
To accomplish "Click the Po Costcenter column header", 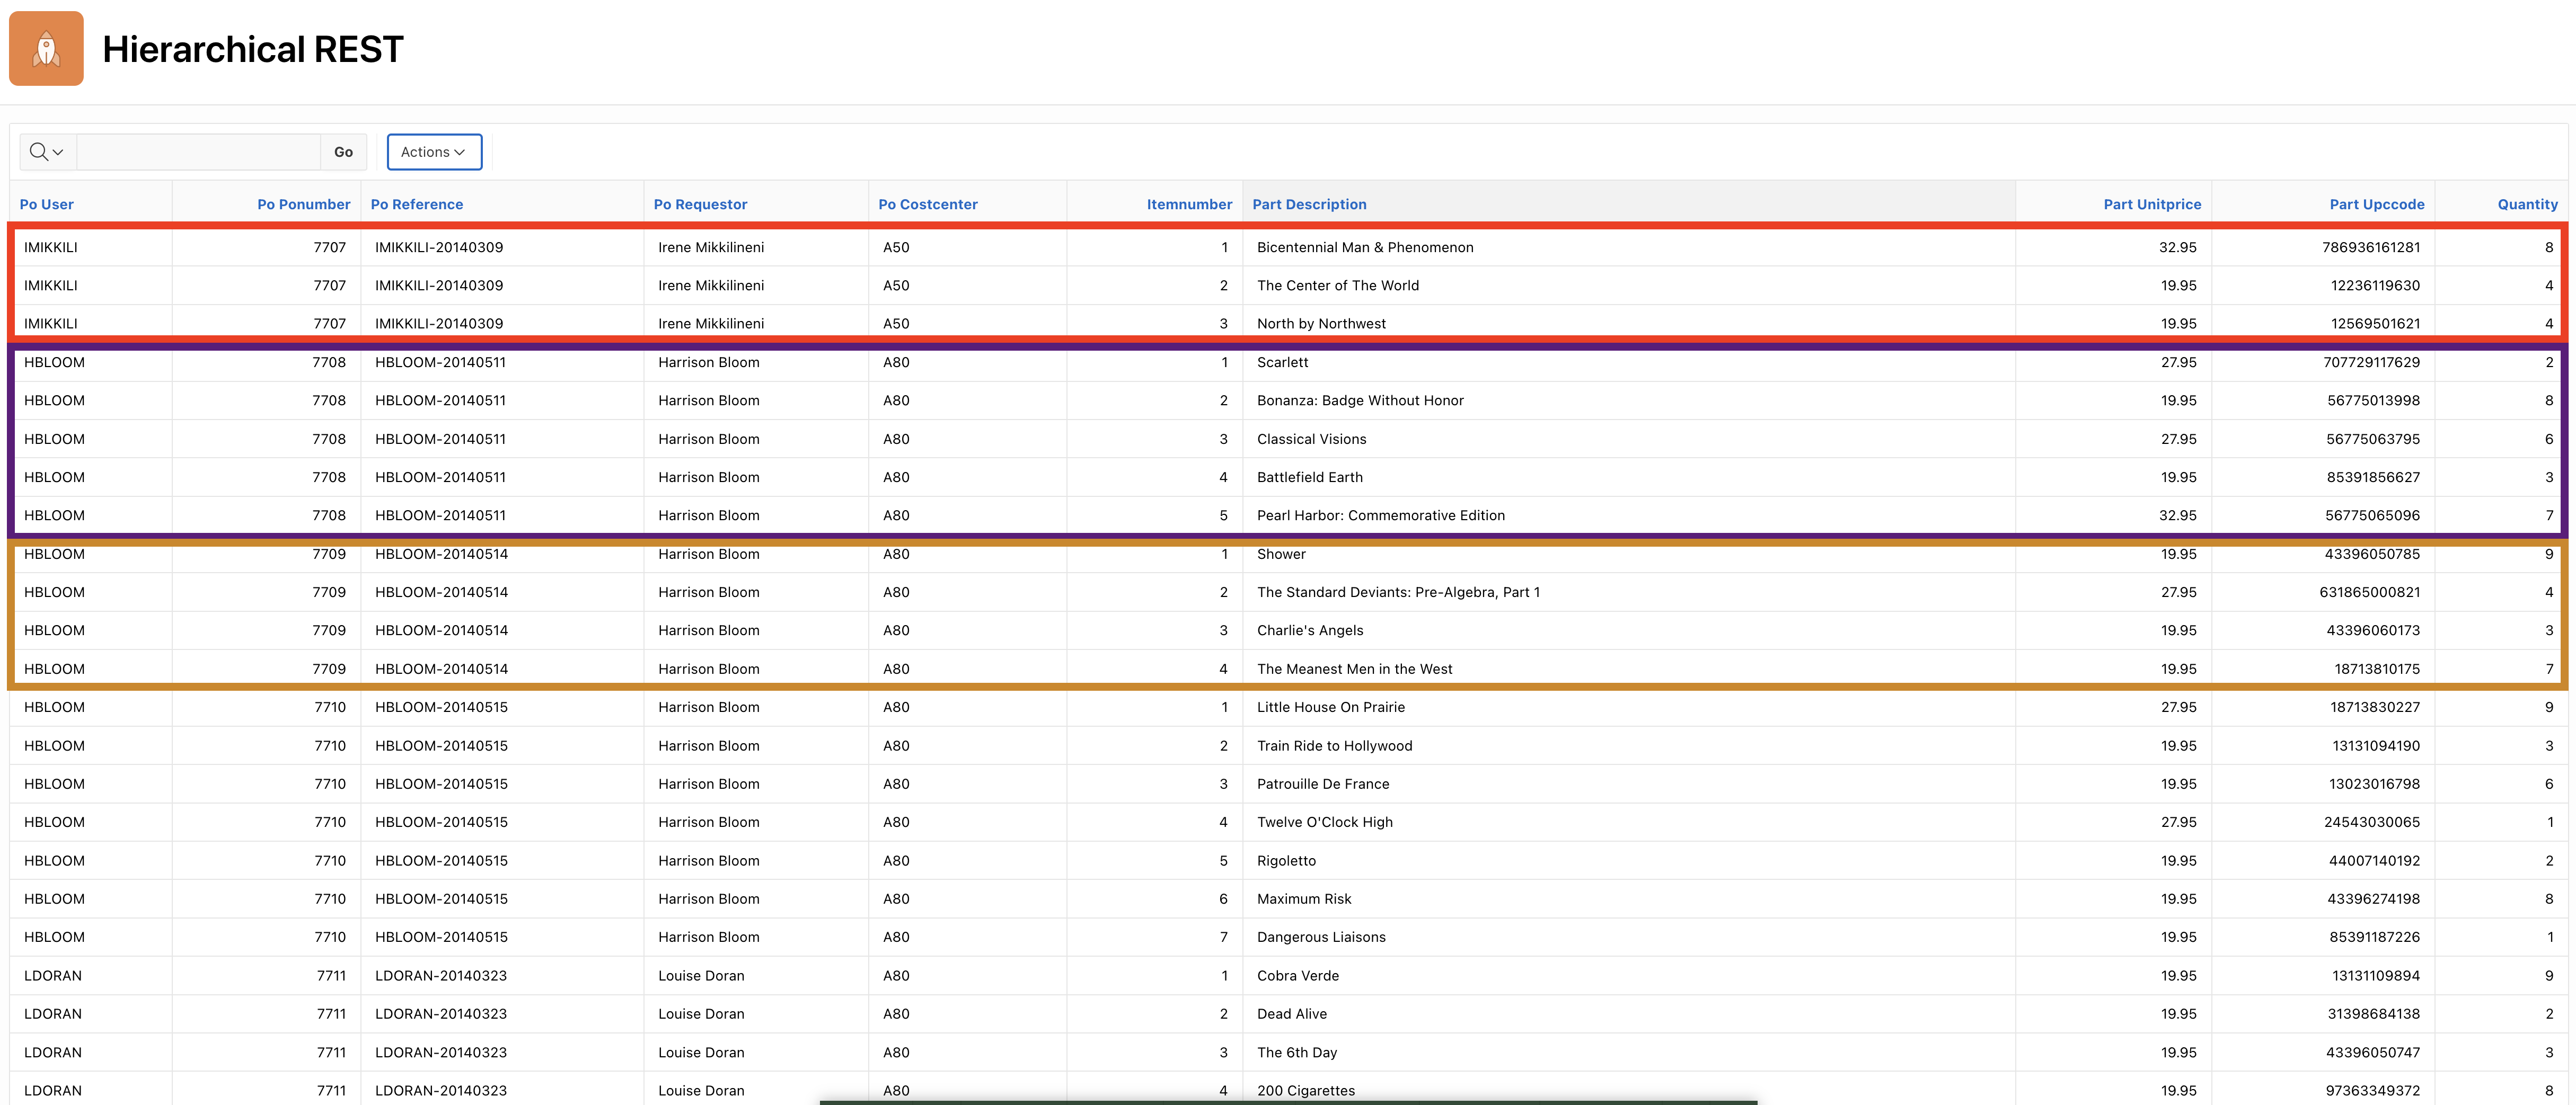I will (927, 204).
